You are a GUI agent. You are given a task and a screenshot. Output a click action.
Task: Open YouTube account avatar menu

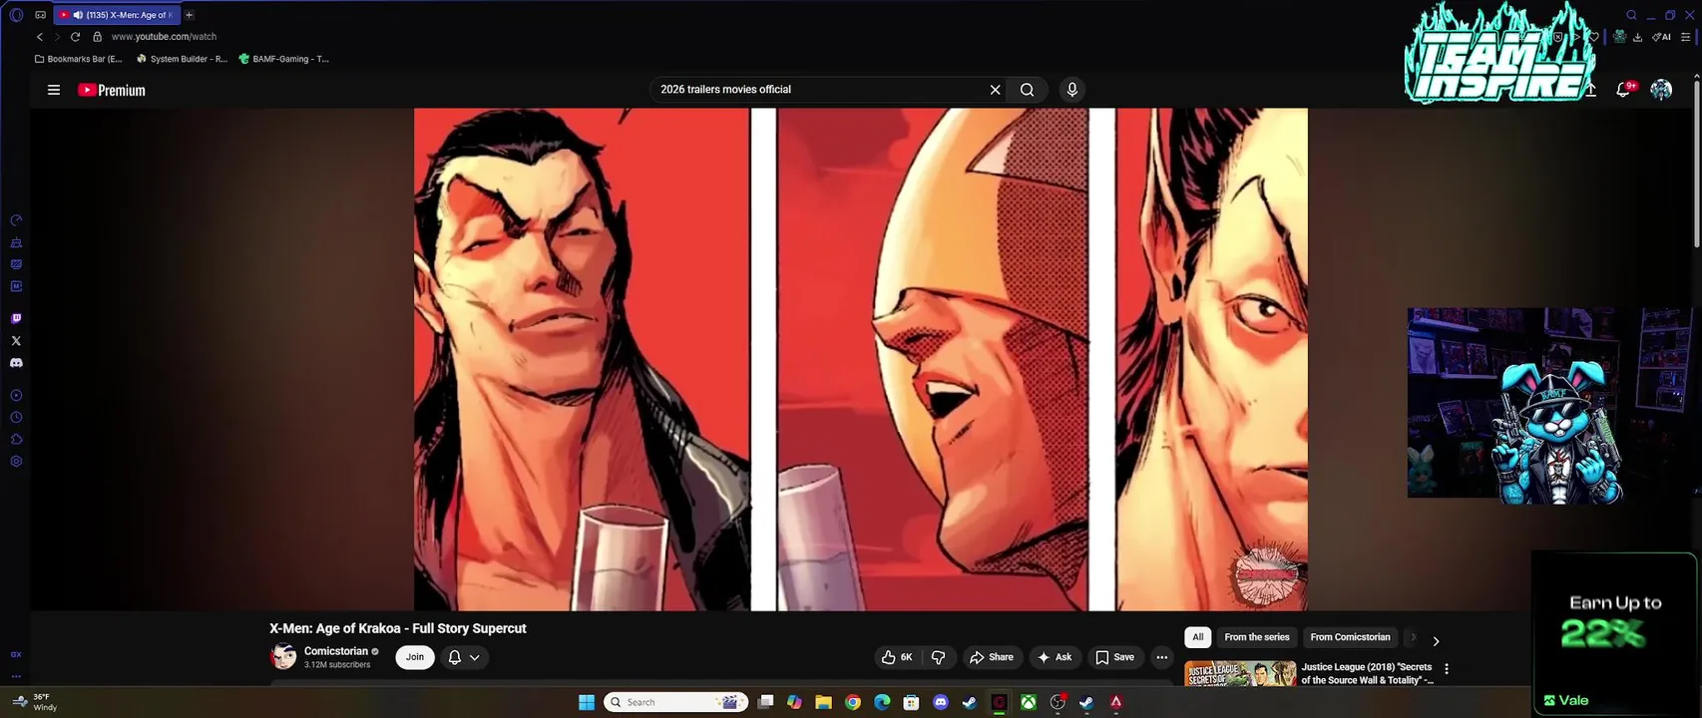tap(1661, 90)
